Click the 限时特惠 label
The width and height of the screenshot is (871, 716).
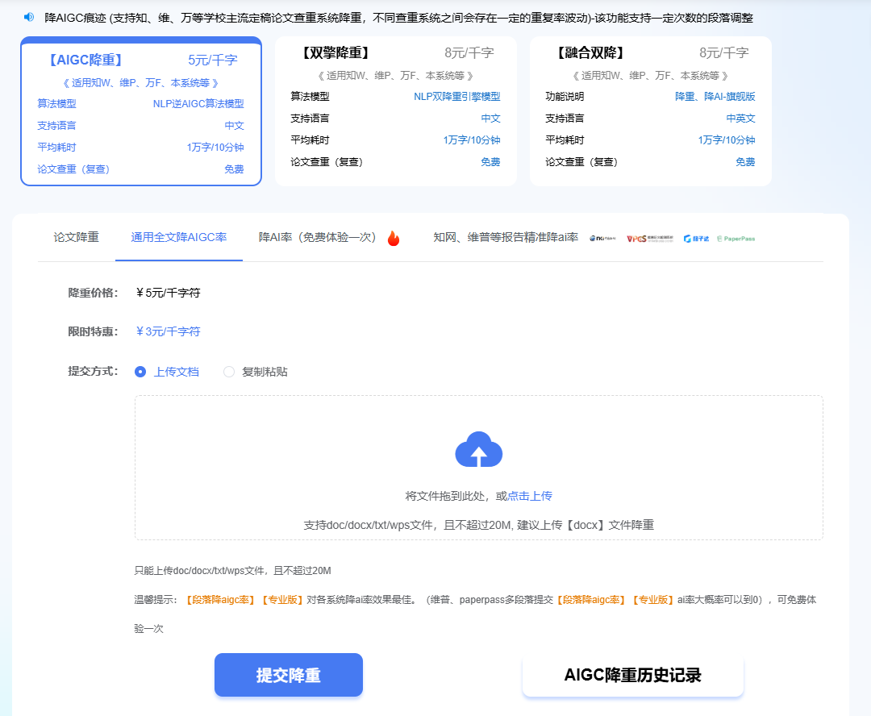pyautogui.click(x=93, y=331)
